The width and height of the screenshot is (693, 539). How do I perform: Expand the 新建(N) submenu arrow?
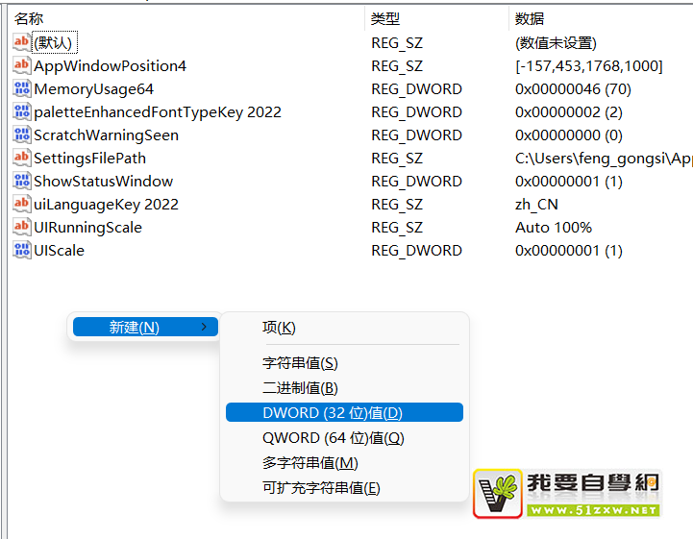click(x=204, y=328)
